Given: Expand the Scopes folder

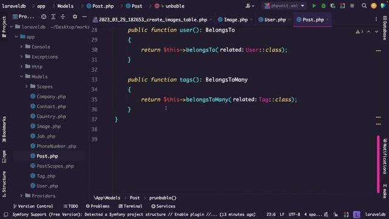Looking at the screenshot, I should point(26,86).
